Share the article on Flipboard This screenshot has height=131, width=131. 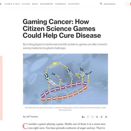click(x=106, y=117)
